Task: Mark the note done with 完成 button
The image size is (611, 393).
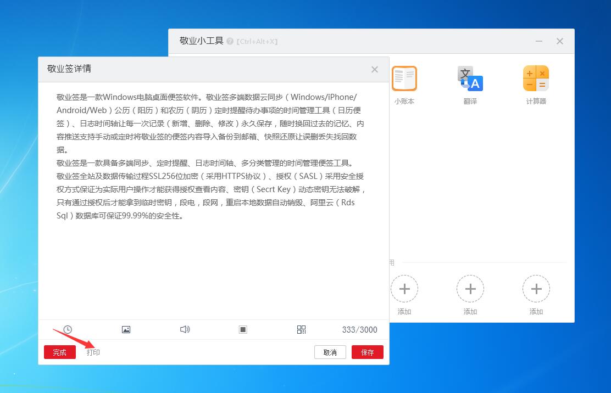Action: (60, 352)
